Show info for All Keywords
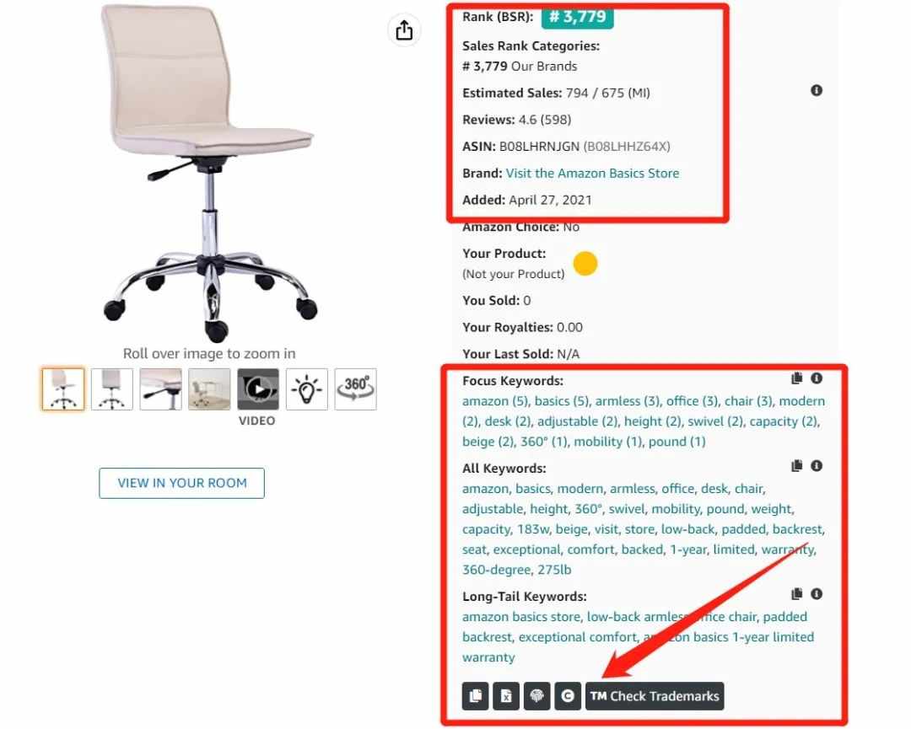Viewport: 911px width, 729px height. [x=817, y=466]
